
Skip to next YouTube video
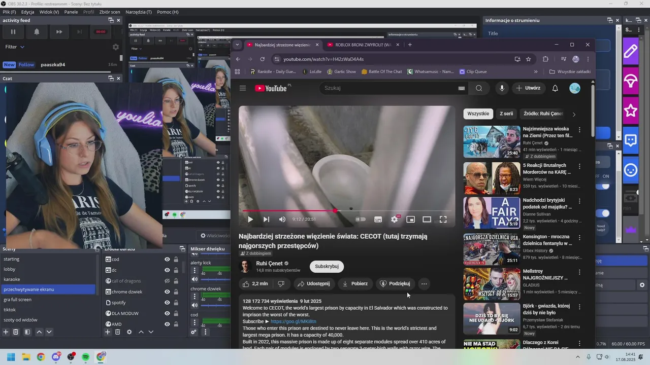[266, 220]
